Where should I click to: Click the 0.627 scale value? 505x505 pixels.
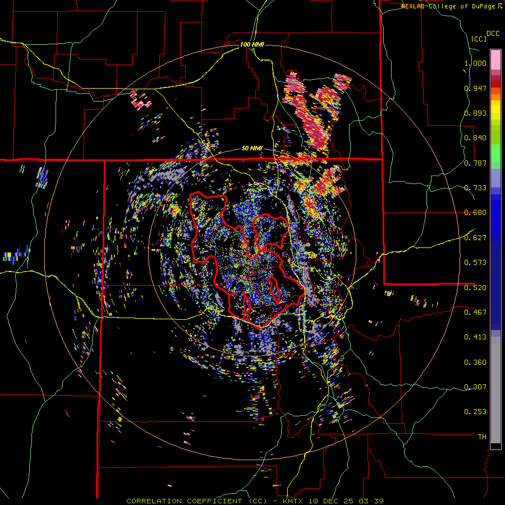[x=475, y=238]
